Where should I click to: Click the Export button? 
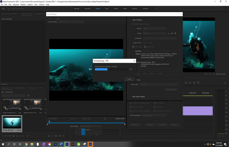[x=162, y=125]
